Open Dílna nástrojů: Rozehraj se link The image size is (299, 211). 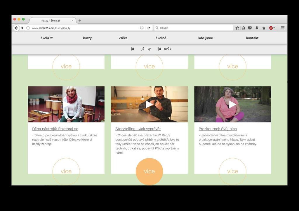click(55, 129)
